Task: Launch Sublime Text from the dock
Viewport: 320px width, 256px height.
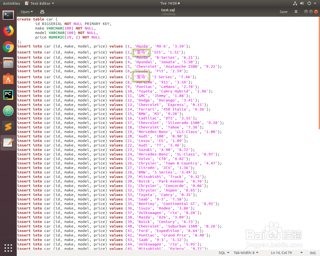Action: click(8, 127)
